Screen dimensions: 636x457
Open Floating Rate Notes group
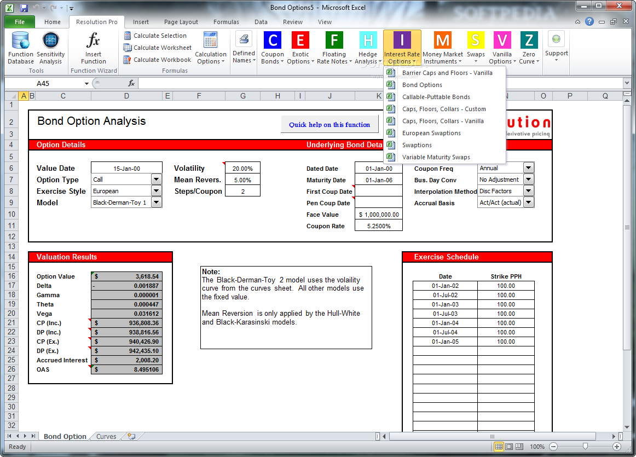coord(334,48)
